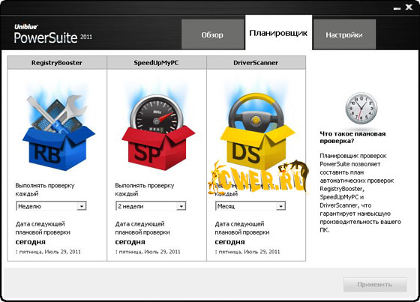The image size is (420, 302).
Task: Click the RegistryBooster column header
Action: [57, 63]
